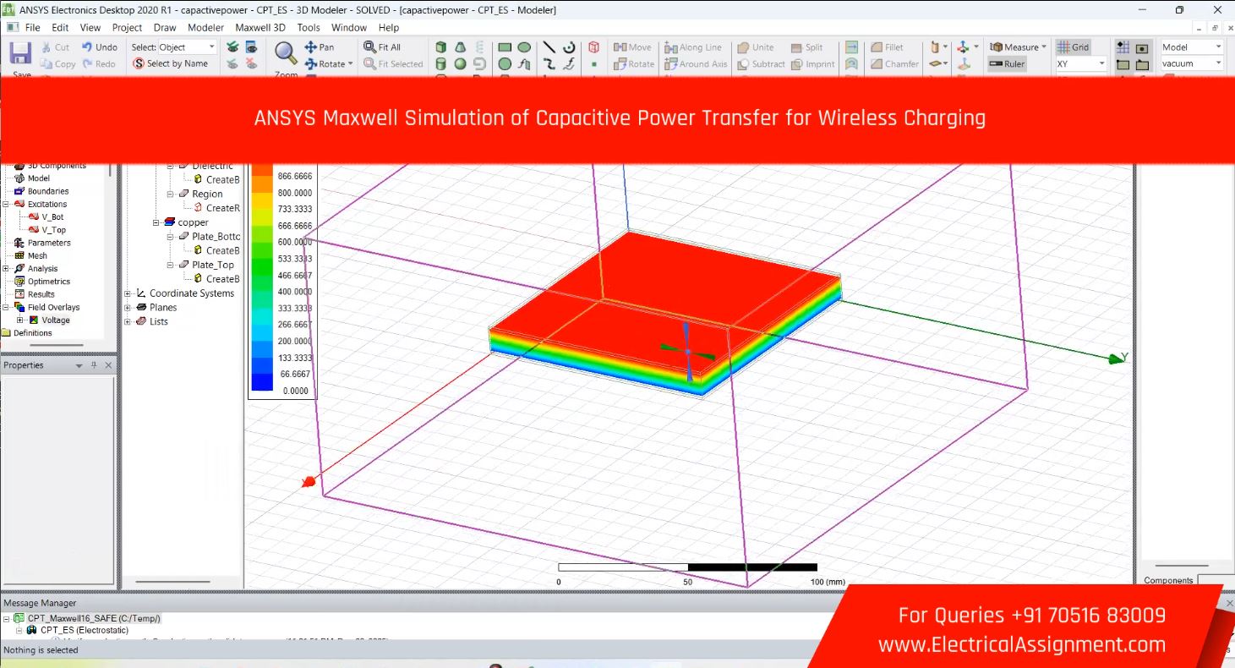The image size is (1235, 668).
Task: Open the Modeler menu
Action: click(205, 28)
